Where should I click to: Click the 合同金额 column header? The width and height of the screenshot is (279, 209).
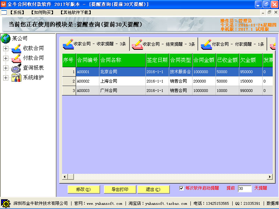204,60
